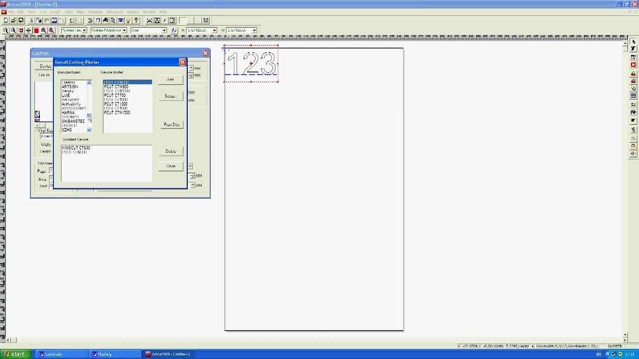Click the text style icon next to the Arial dropdown
This screenshot has width=639, height=359.
click(174, 30)
